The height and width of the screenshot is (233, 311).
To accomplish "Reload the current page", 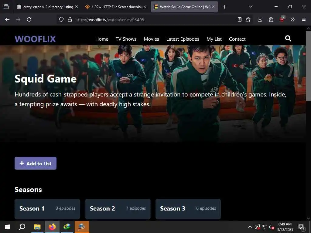I will (x=29, y=19).
